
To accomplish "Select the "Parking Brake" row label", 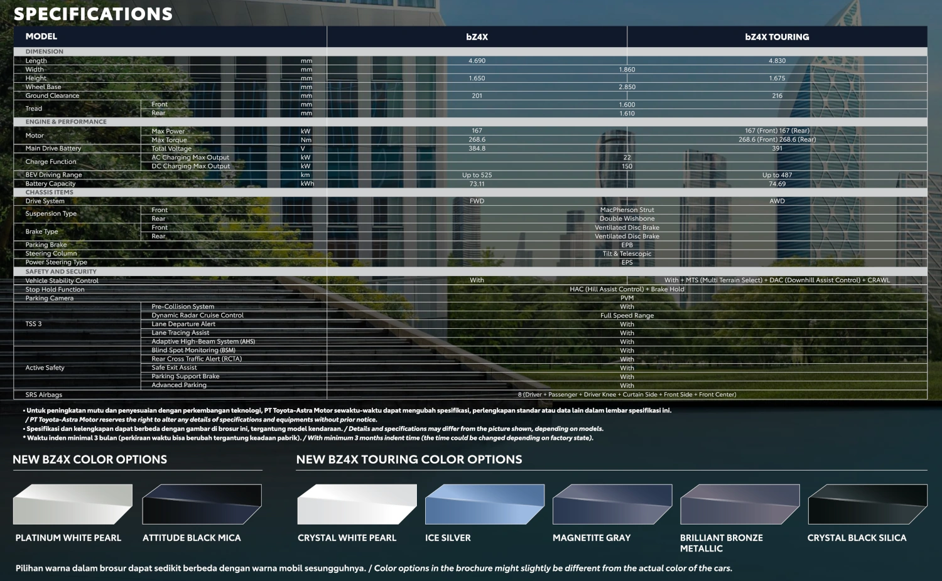I will pyautogui.click(x=46, y=245).
